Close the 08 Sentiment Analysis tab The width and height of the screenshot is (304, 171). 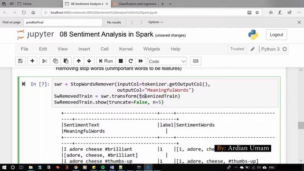[107, 4]
